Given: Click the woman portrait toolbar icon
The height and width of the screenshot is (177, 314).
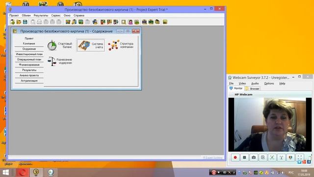Looking at the screenshot, I should point(131,22).
